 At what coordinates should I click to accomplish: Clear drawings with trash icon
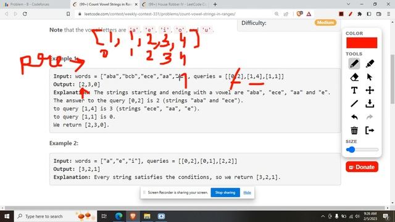(x=354, y=130)
